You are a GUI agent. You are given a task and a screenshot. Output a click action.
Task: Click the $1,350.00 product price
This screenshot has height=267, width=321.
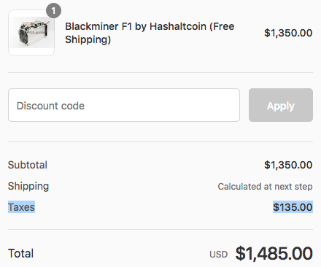tap(288, 33)
